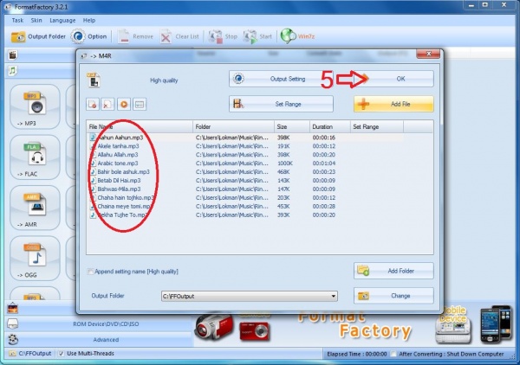Open the Picture category icon in sidebar
Screen dimensions: 520x365
tap(13, 309)
